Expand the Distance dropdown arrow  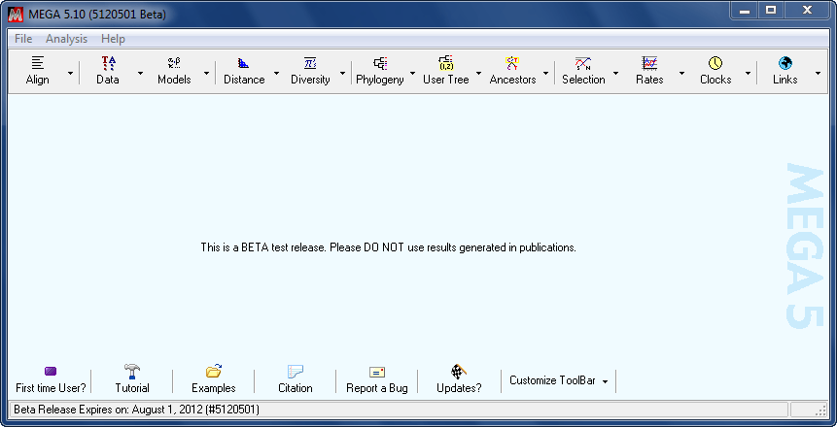point(276,73)
